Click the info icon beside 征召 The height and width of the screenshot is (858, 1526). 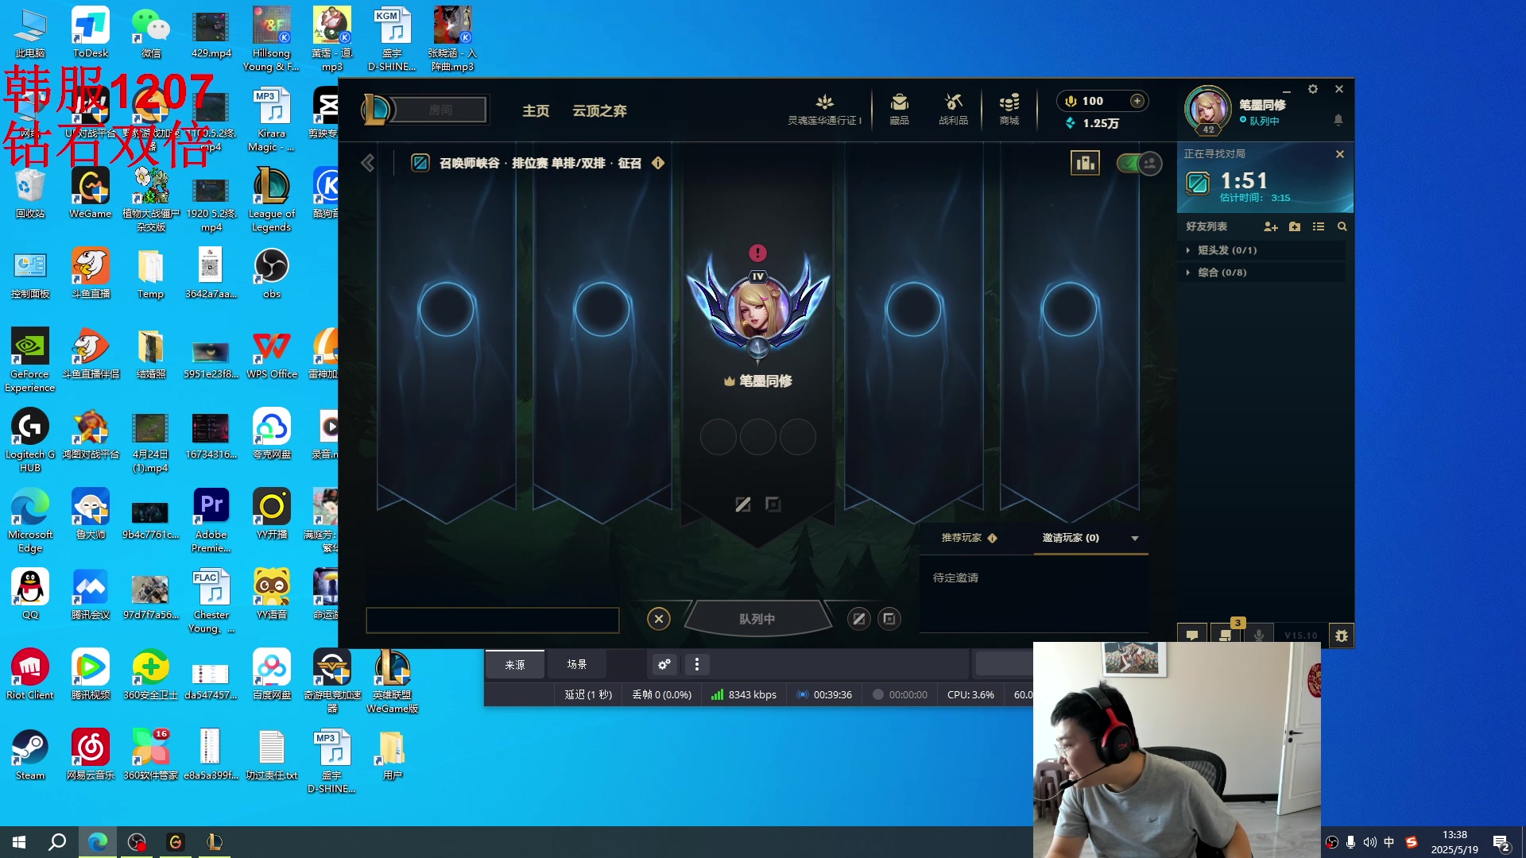coord(658,163)
